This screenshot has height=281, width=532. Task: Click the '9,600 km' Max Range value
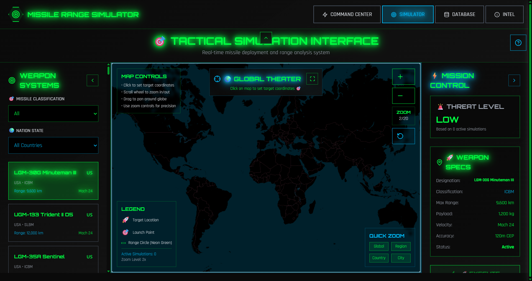click(505, 203)
